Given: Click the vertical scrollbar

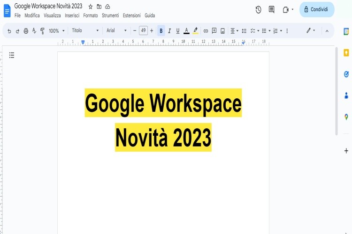Looking at the screenshot, I should (x=337, y=91).
